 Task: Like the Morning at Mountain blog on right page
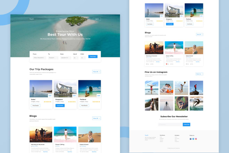click(147, 64)
